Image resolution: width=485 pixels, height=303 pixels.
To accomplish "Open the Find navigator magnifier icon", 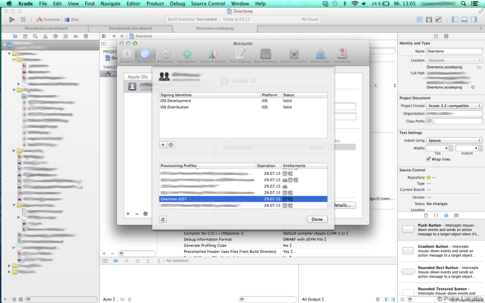I will 35,36.
